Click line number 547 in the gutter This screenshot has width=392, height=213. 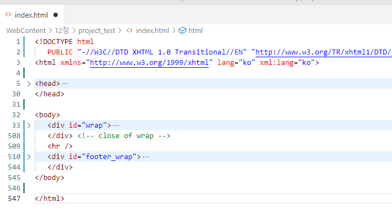point(14,199)
